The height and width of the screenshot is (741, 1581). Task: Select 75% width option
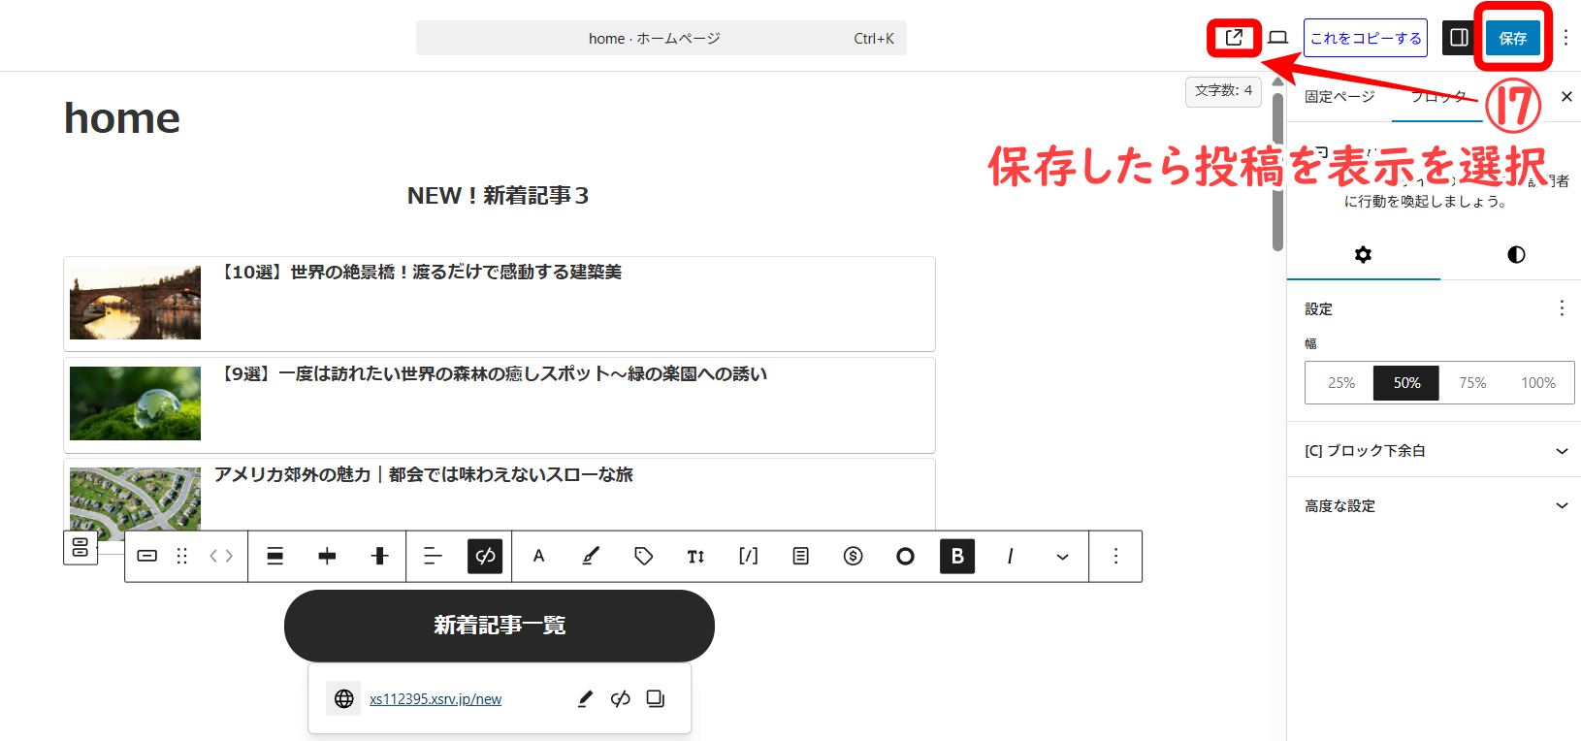pyautogui.click(x=1472, y=383)
